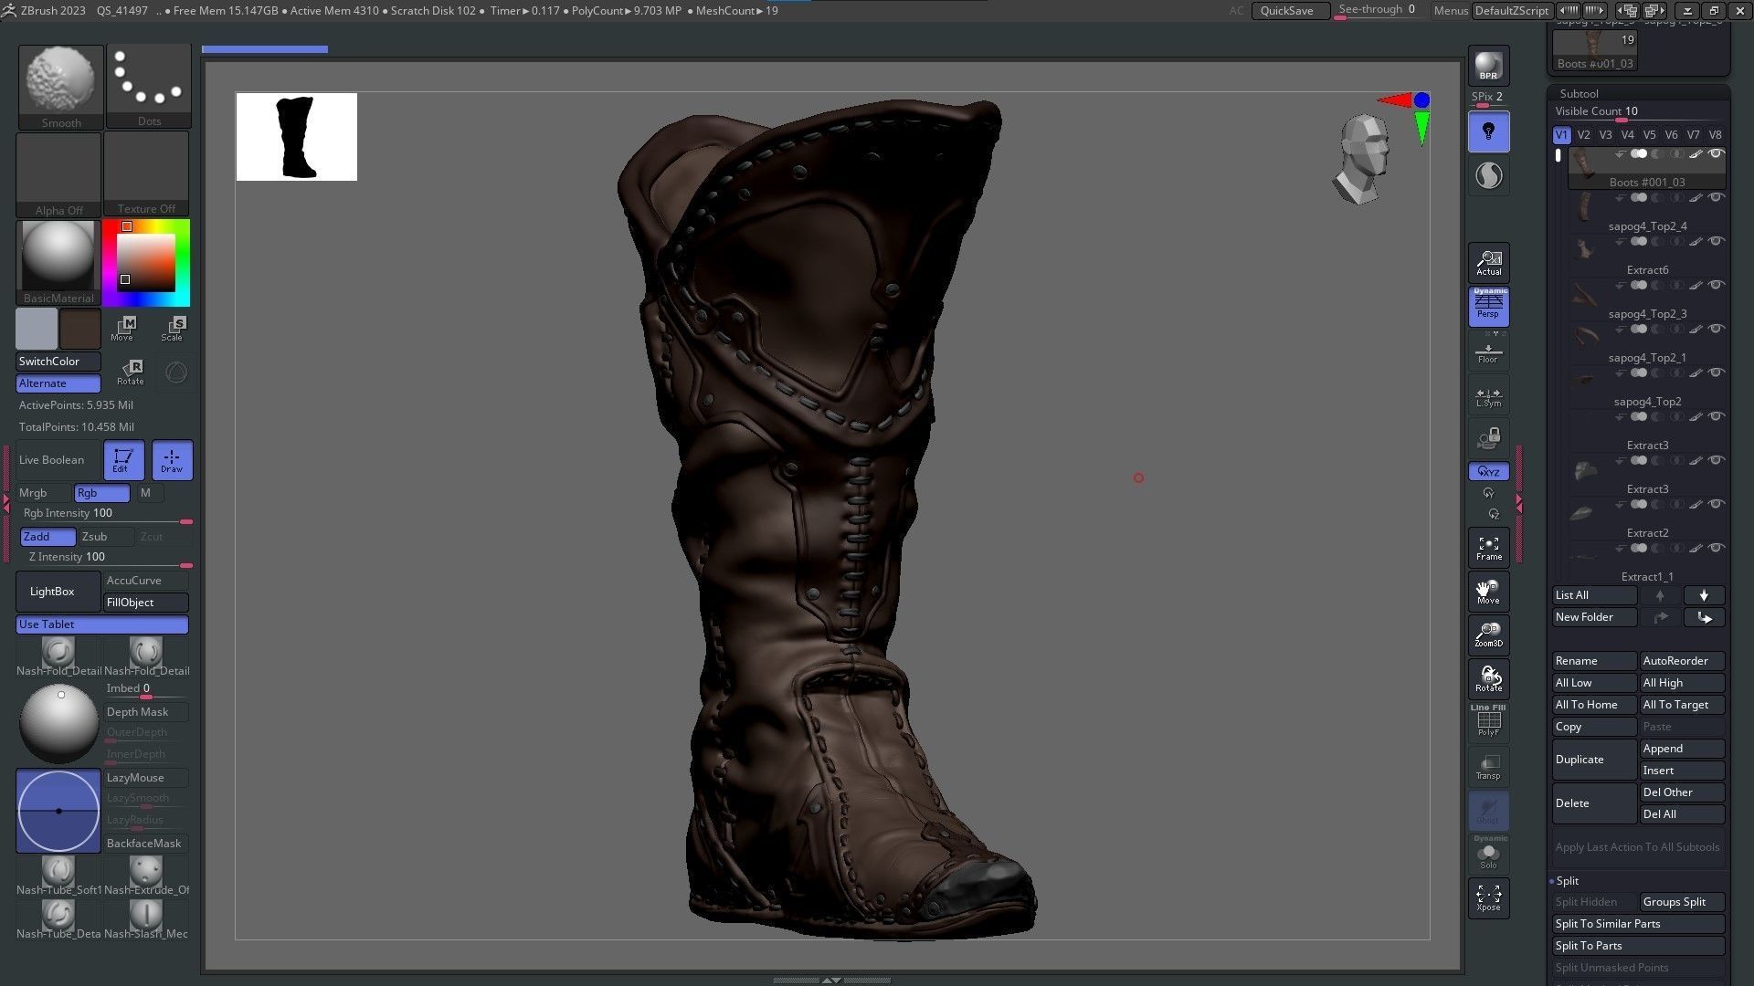Screen dimensions: 1754x986
Task: Click the Duplicate subtool button
Action: click(x=1594, y=760)
